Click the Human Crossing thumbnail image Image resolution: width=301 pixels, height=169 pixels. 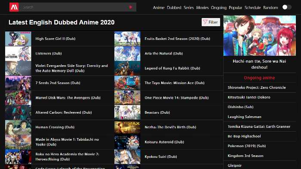[18, 127]
